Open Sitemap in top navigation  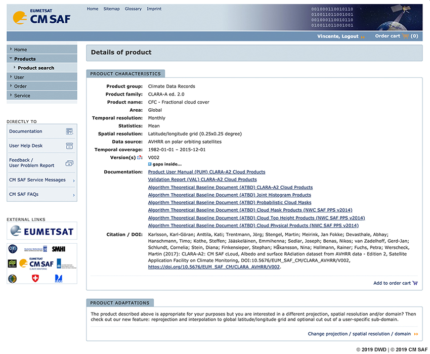coord(111,9)
